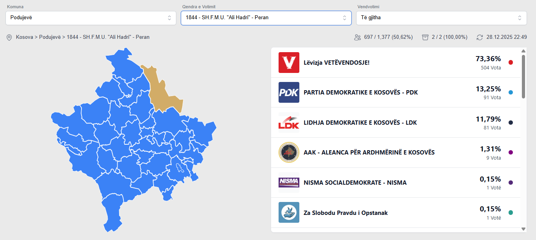Click the Lëvizja VETËVENDOSJE party logo
The height and width of the screenshot is (240, 536).
pos(289,62)
